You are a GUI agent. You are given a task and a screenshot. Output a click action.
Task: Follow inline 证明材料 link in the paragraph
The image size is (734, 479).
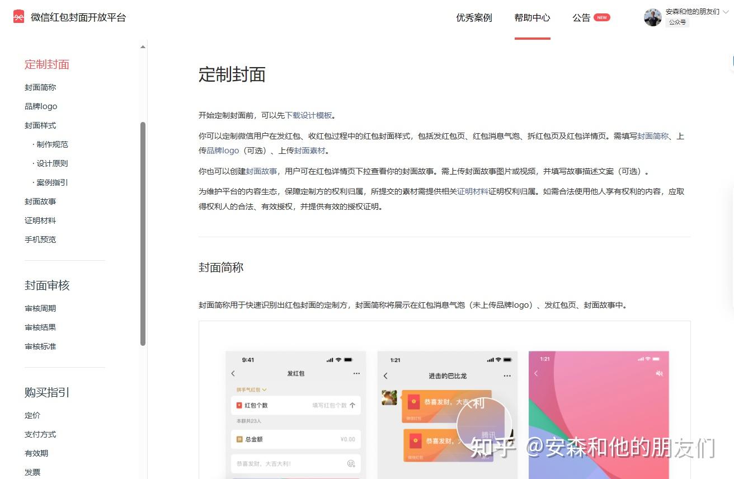pyautogui.click(x=473, y=191)
